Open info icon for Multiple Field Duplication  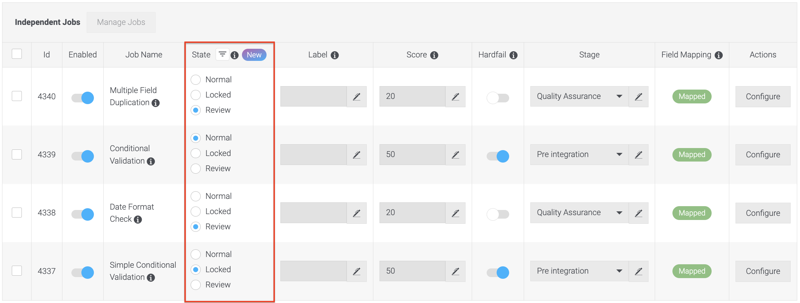tap(156, 103)
